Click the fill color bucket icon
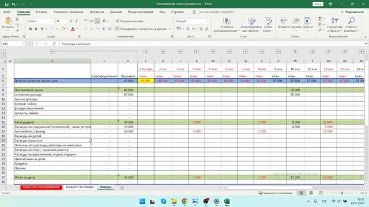The height and width of the screenshot is (207, 369). pyautogui.click(x=63, y=29)
